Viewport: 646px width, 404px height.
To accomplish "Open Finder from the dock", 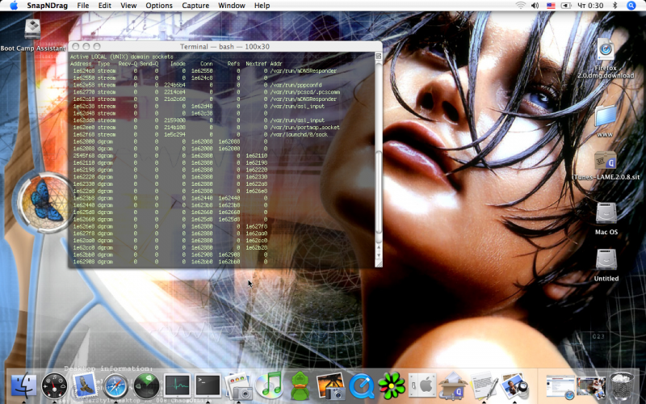I will 23,386.
